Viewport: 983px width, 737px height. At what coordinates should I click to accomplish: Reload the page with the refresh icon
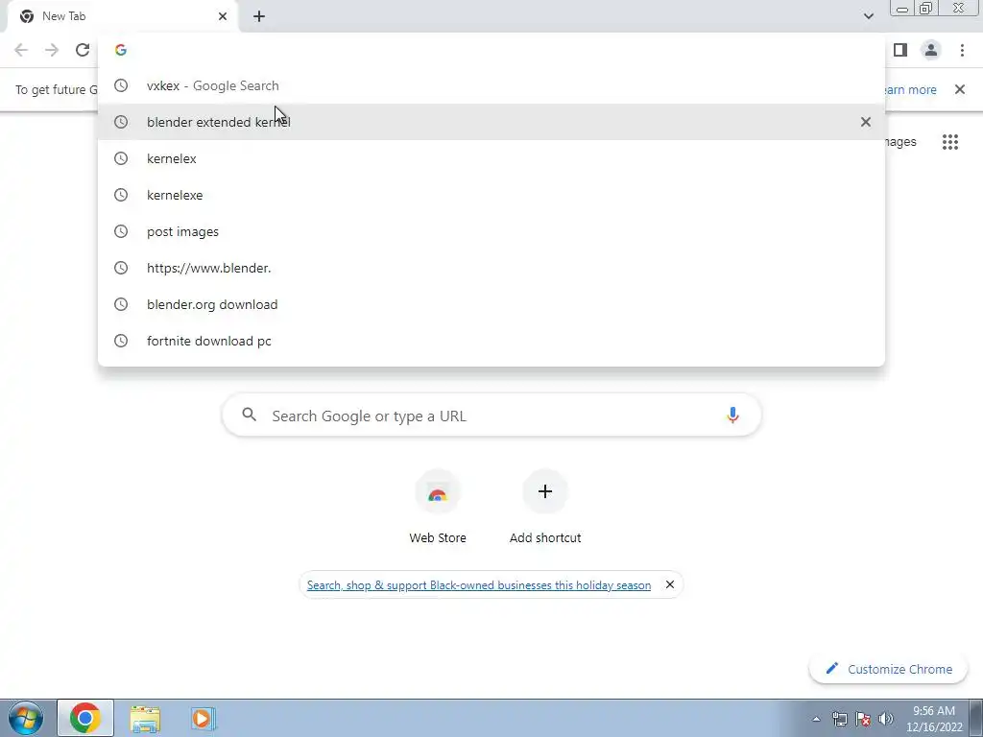pos(83,50)
